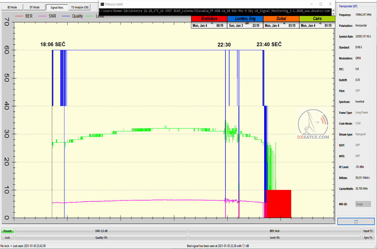The height and width of the screenshot is (249, 377).
Task: Maximize the Príkazový riadok window
Action: [x=320, y=4]
